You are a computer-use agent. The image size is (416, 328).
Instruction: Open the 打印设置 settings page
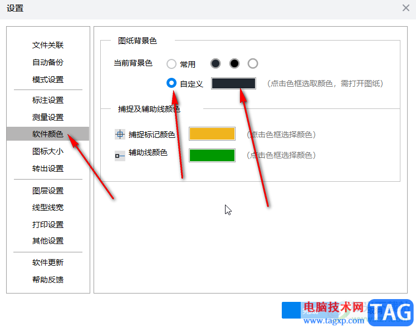click(x=48, y=225)
